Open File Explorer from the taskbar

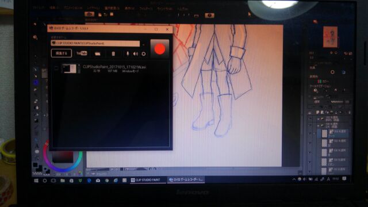click(63, 181)
